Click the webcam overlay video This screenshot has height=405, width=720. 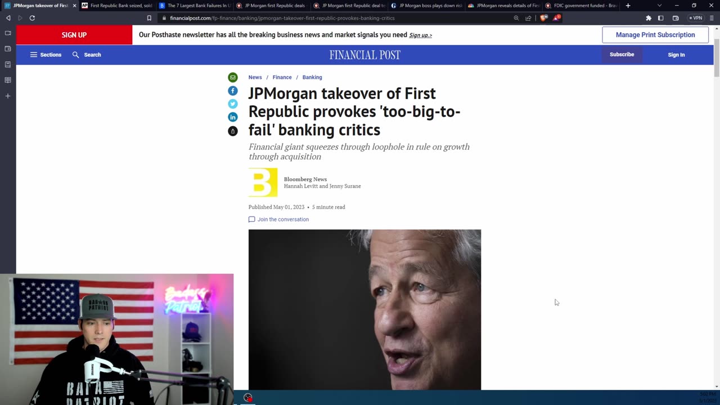116,339
